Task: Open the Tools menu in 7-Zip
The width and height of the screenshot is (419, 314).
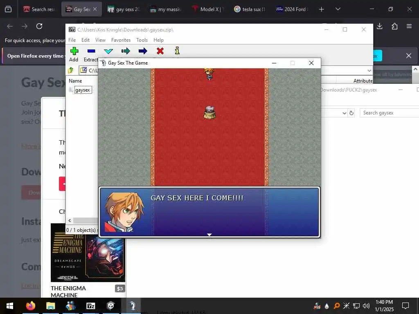Action: click(x=142, y=40)
